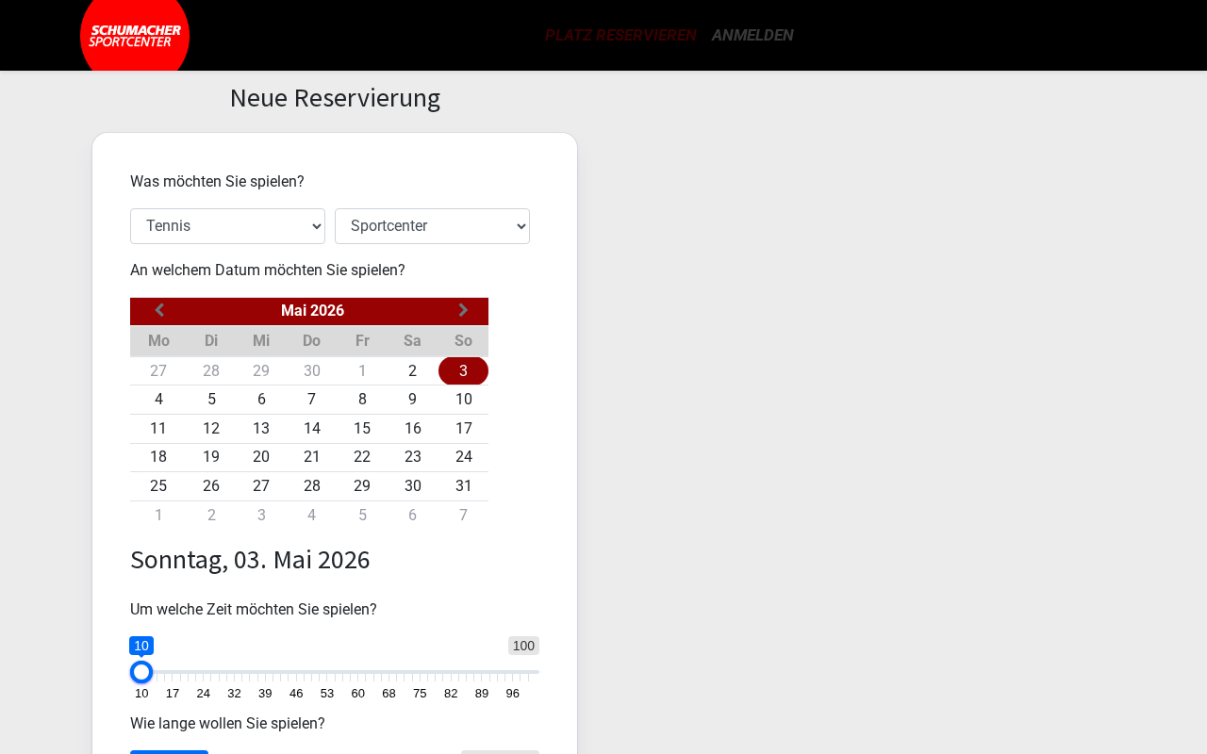Select day 13 in the calendar
The image size is (1207, 754).
coord(261,429)
